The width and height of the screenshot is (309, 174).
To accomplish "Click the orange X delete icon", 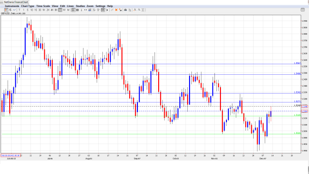I will [116, 10].
